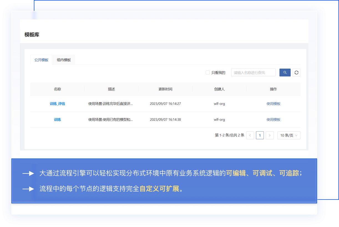
Task: Click the 操作 column header
Action: 273,89
